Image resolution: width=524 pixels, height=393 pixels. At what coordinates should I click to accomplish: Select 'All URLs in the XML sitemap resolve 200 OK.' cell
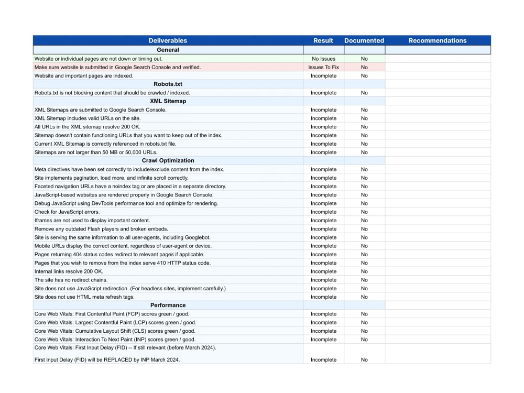tap(168, 127)
